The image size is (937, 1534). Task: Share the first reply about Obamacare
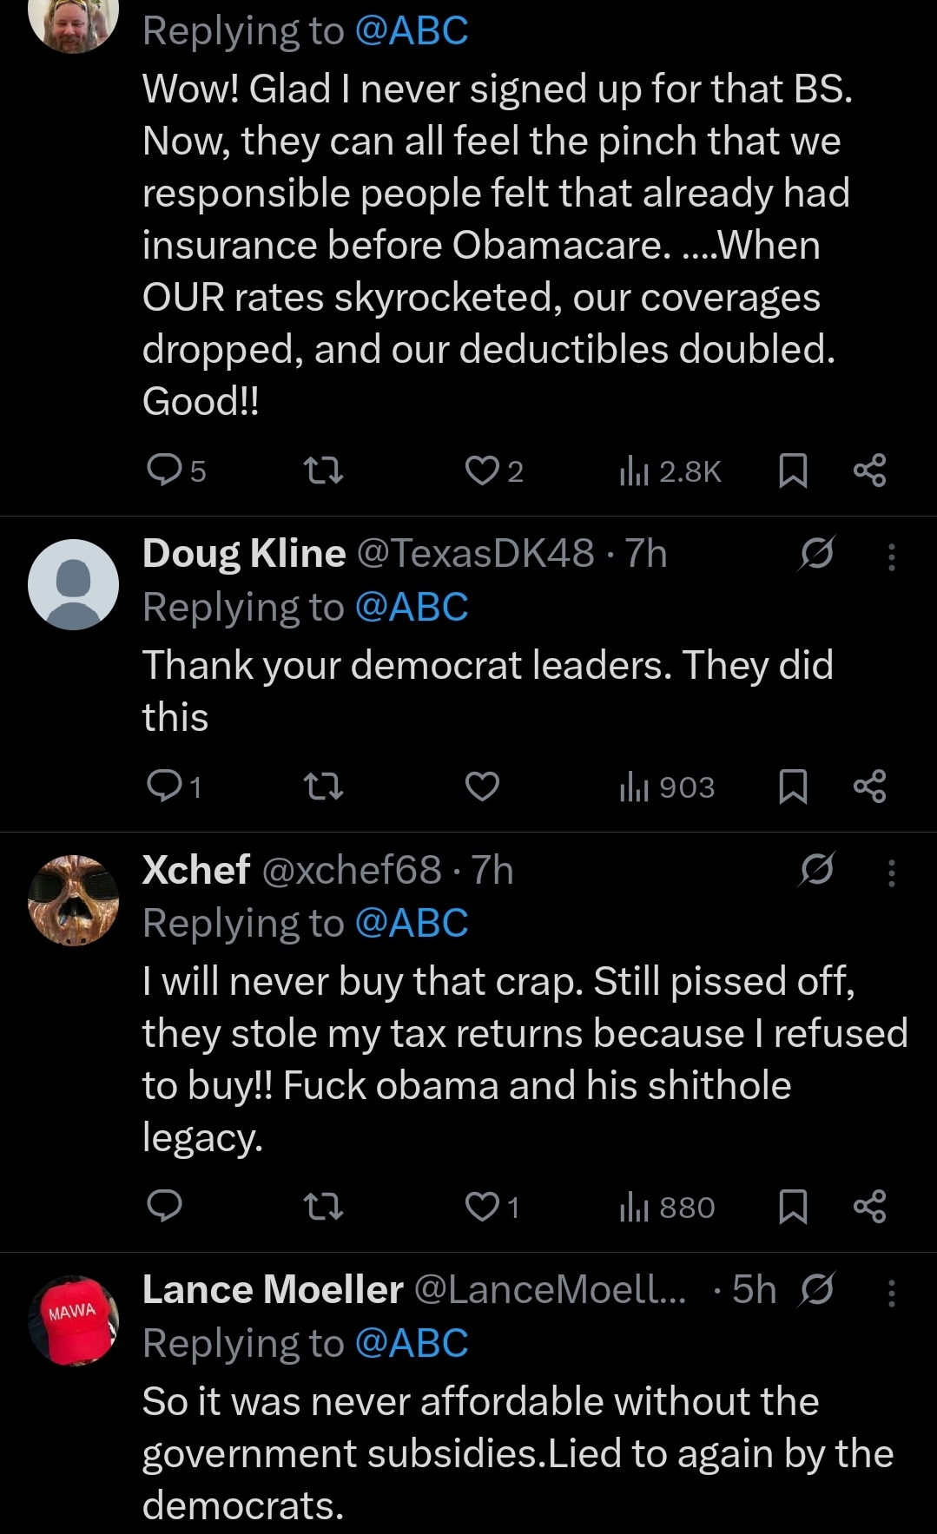[x=869, y=471]
